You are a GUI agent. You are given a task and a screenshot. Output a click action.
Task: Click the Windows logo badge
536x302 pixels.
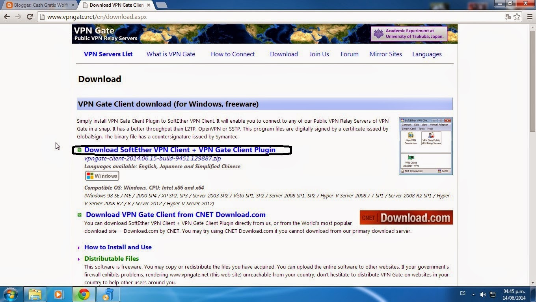[x=102, y=176]
